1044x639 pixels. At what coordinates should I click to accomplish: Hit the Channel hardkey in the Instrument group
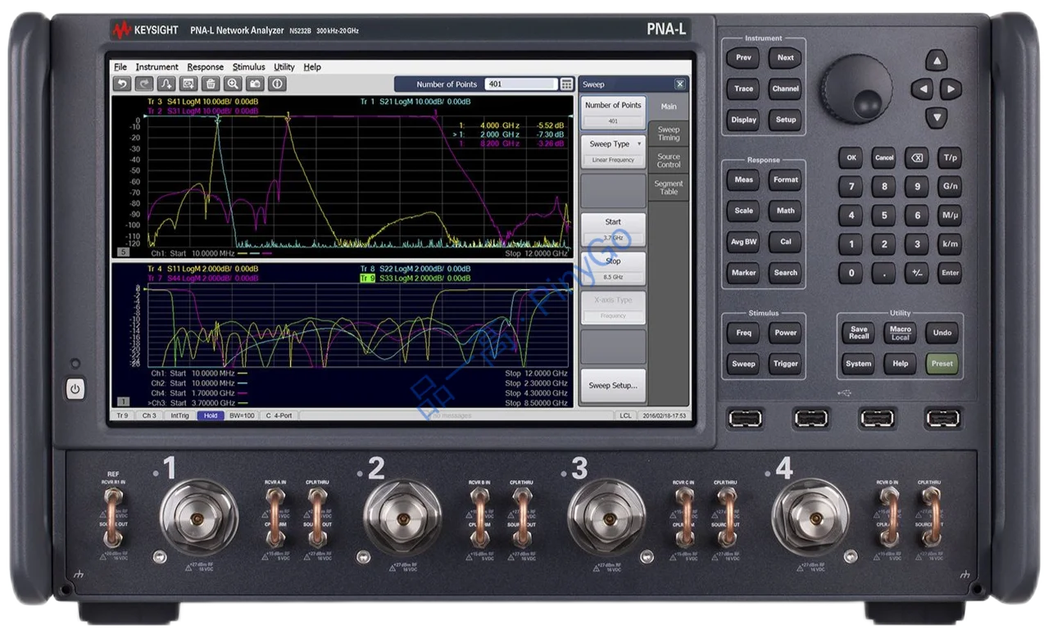(785, 88)
